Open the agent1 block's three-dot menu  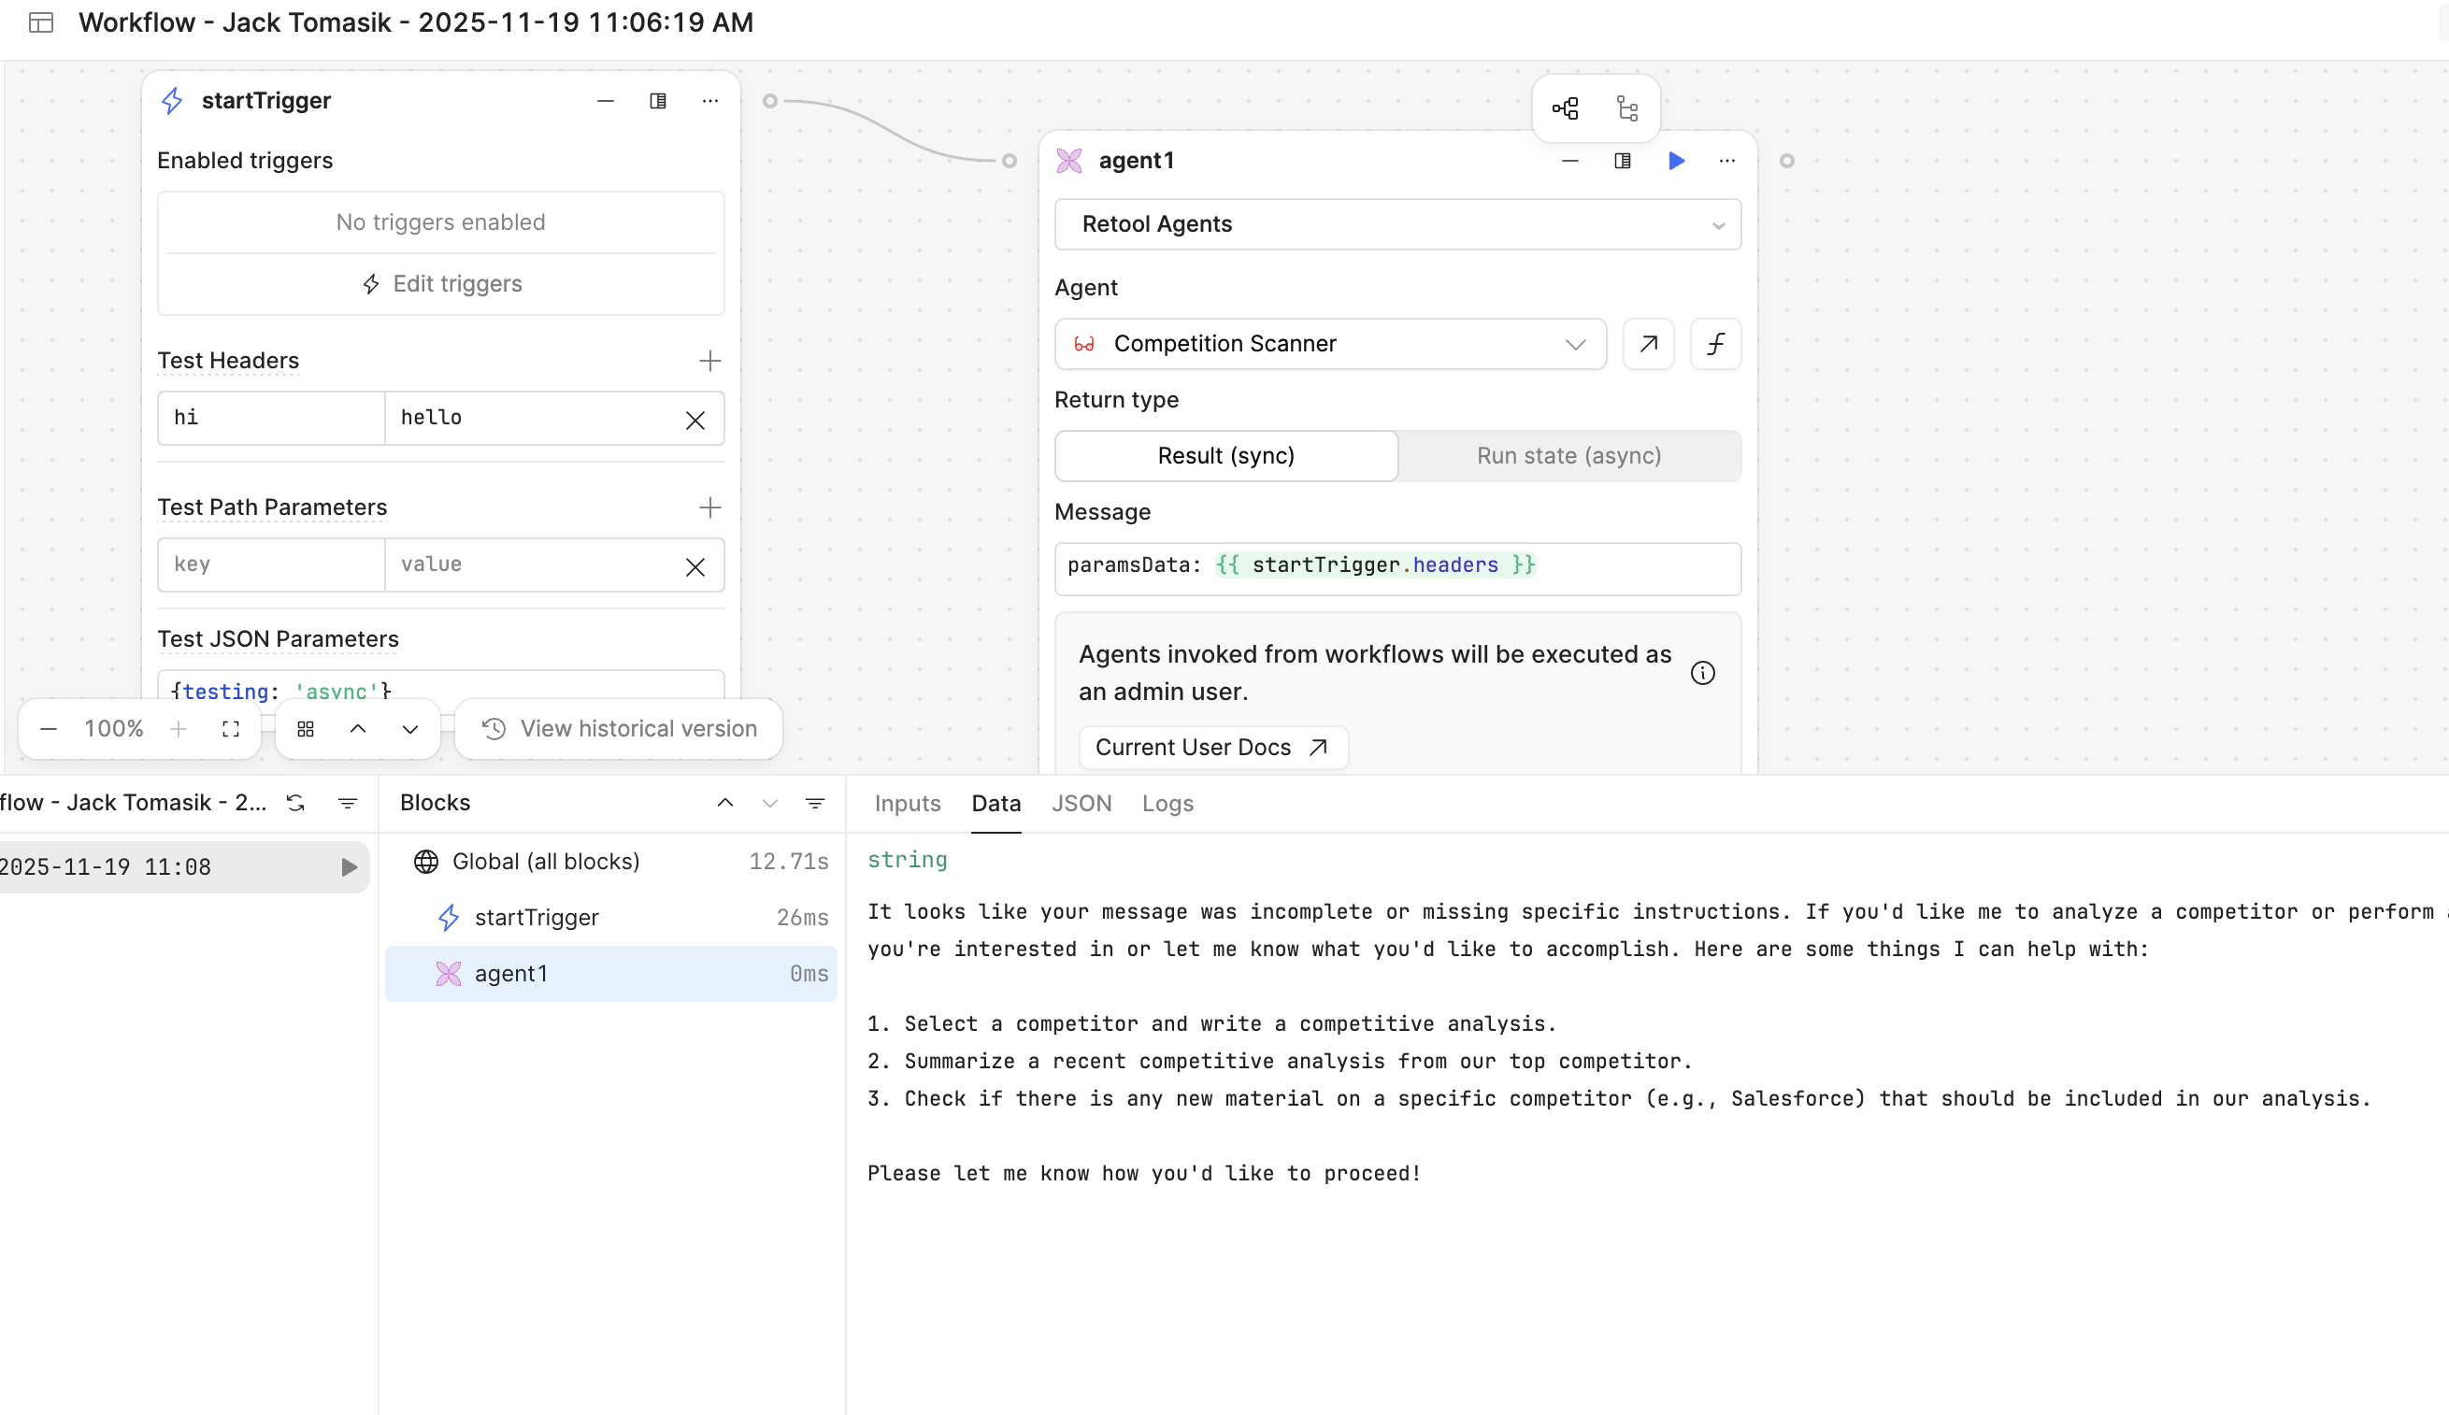point(1727,162)
